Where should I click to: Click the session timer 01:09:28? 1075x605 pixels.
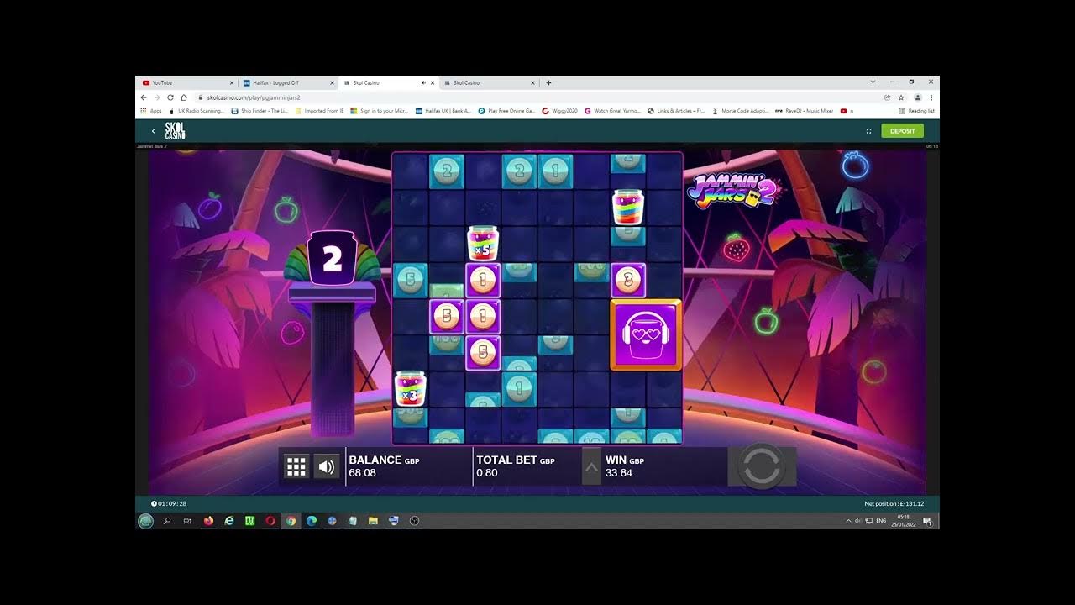tap(169, 503)
